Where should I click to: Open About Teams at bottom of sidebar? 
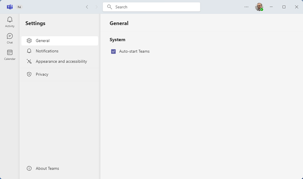pyautogui.click(x=47, y=168)
